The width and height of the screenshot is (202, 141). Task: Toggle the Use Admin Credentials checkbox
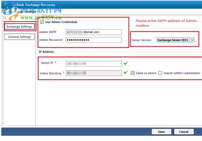pyautogui.click(x=42, y=22)
